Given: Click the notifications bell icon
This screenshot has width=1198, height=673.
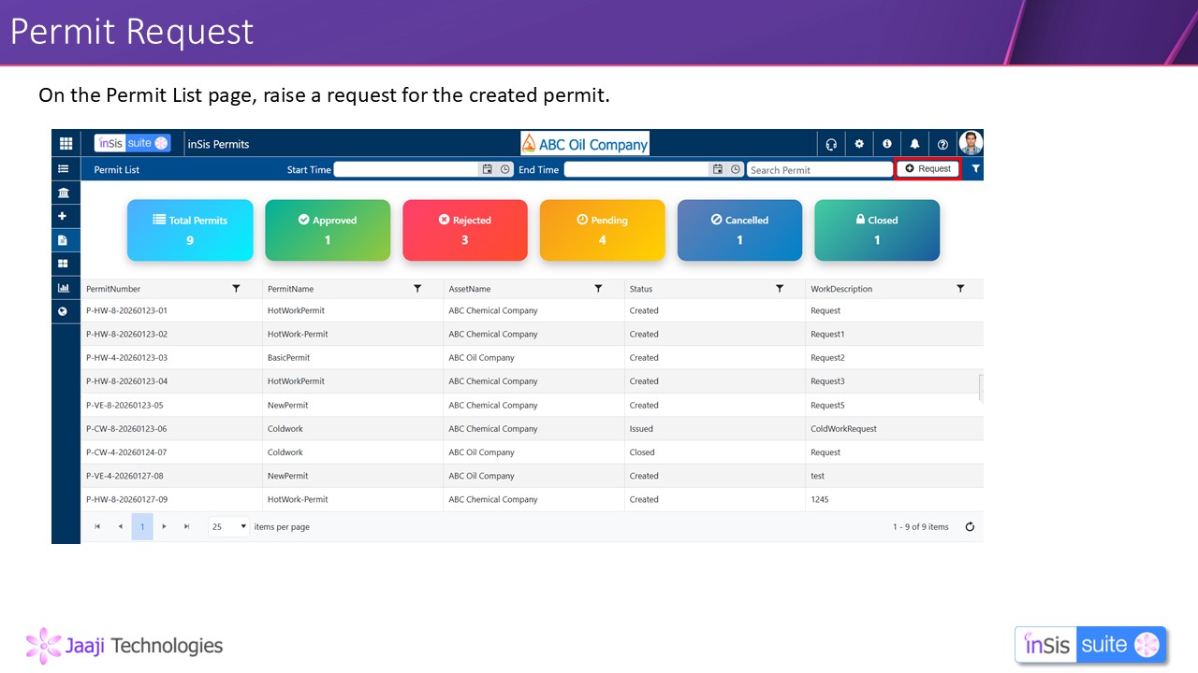Looking at the screenshot, I should pos(914,144).
